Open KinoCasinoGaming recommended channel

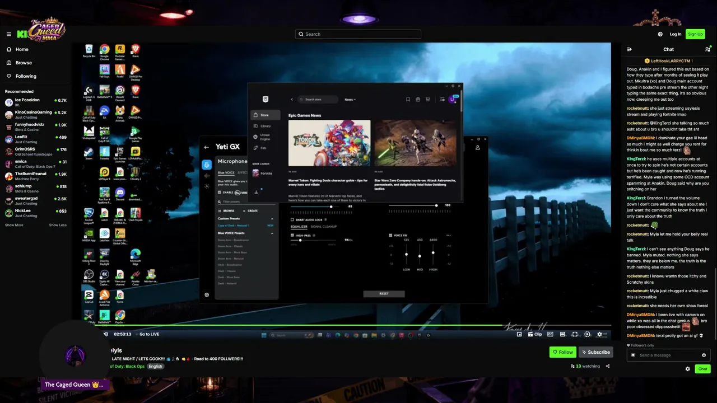pyautogui.click(x=36, y=114)
